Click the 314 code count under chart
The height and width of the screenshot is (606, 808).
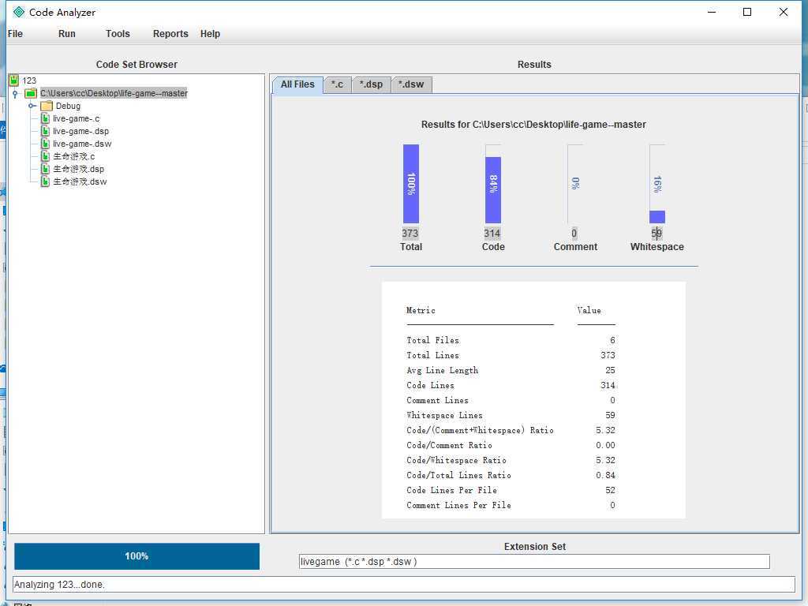pos(492,233)
